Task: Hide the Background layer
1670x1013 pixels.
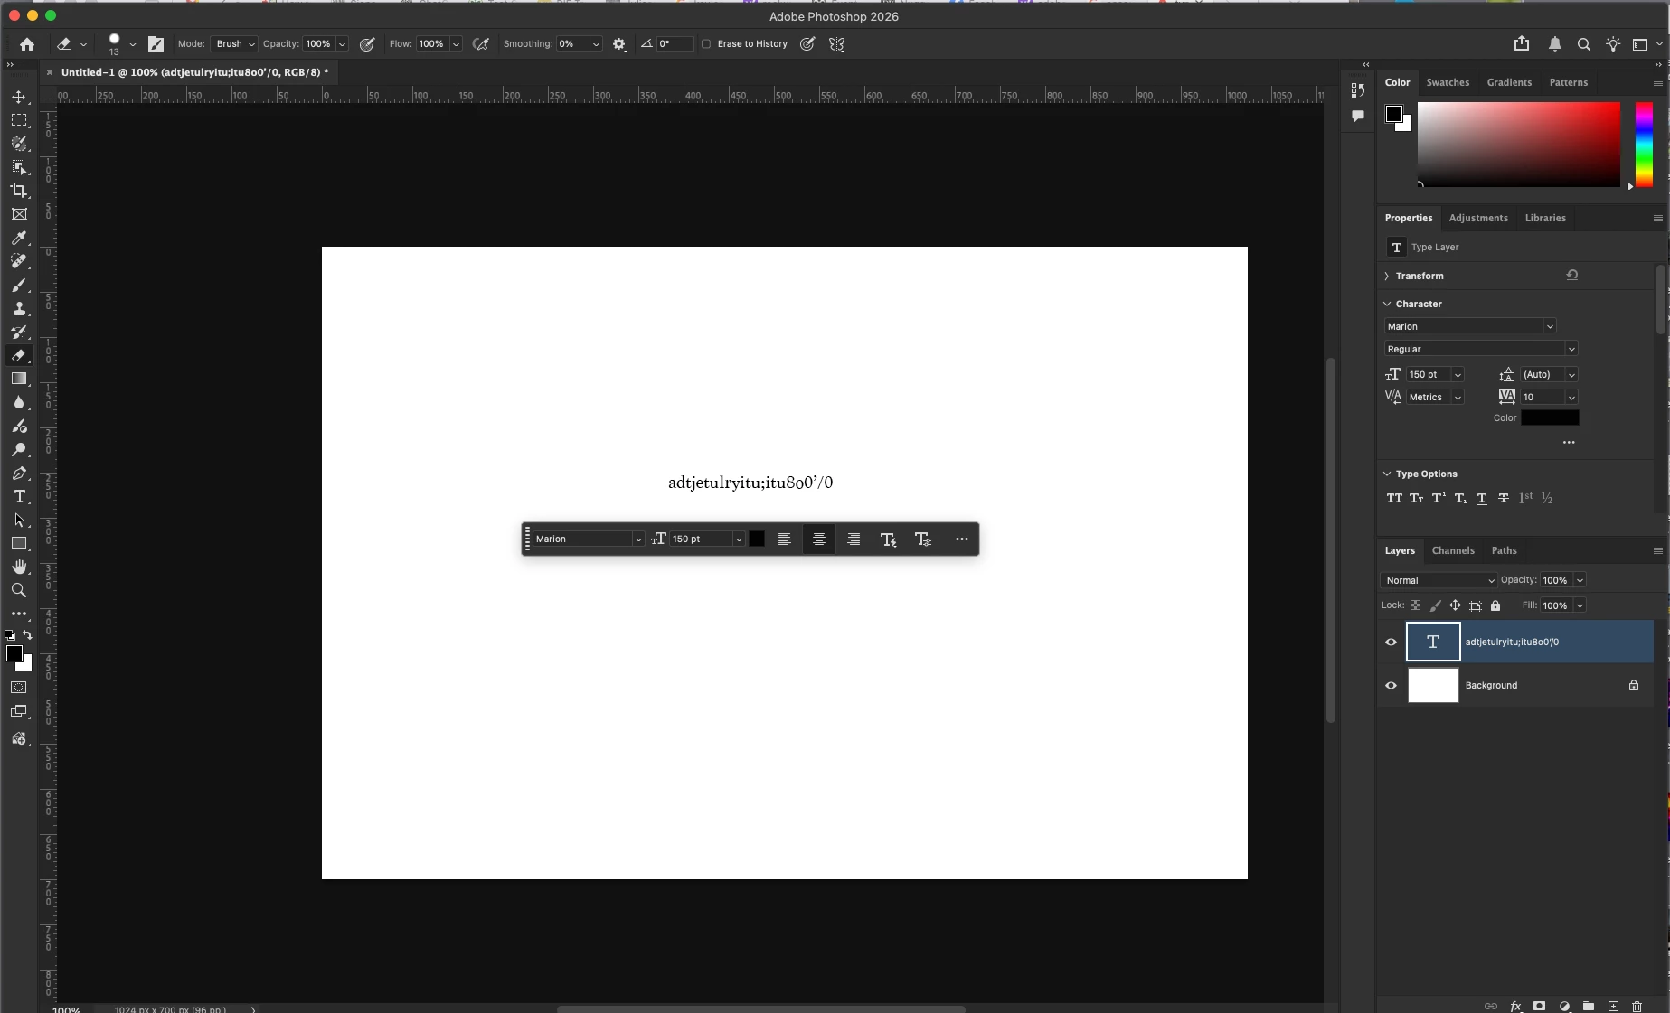Action: pyautogui.click(x=1391, y=685)
